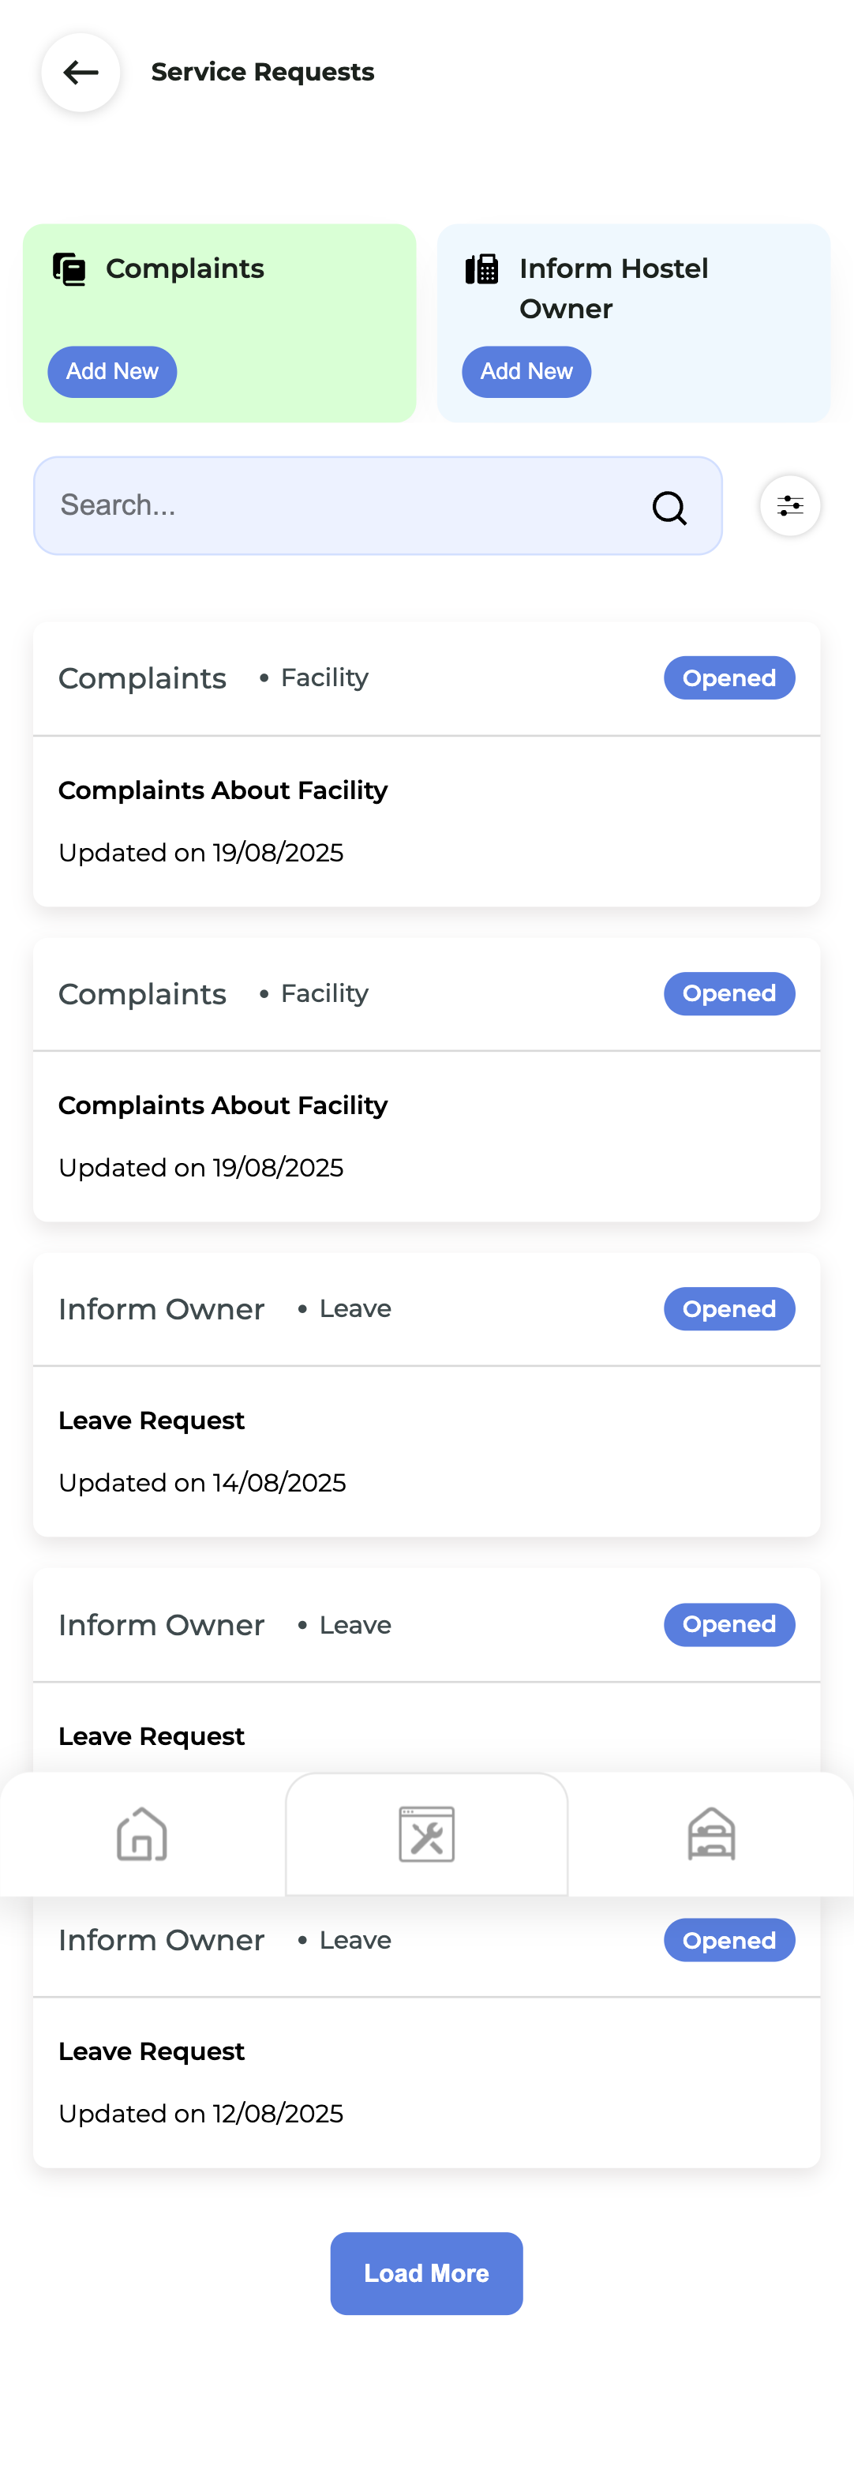854x2473 pixels.
Task: Click Opened badge on first complaint
Action: pos(729,679)
